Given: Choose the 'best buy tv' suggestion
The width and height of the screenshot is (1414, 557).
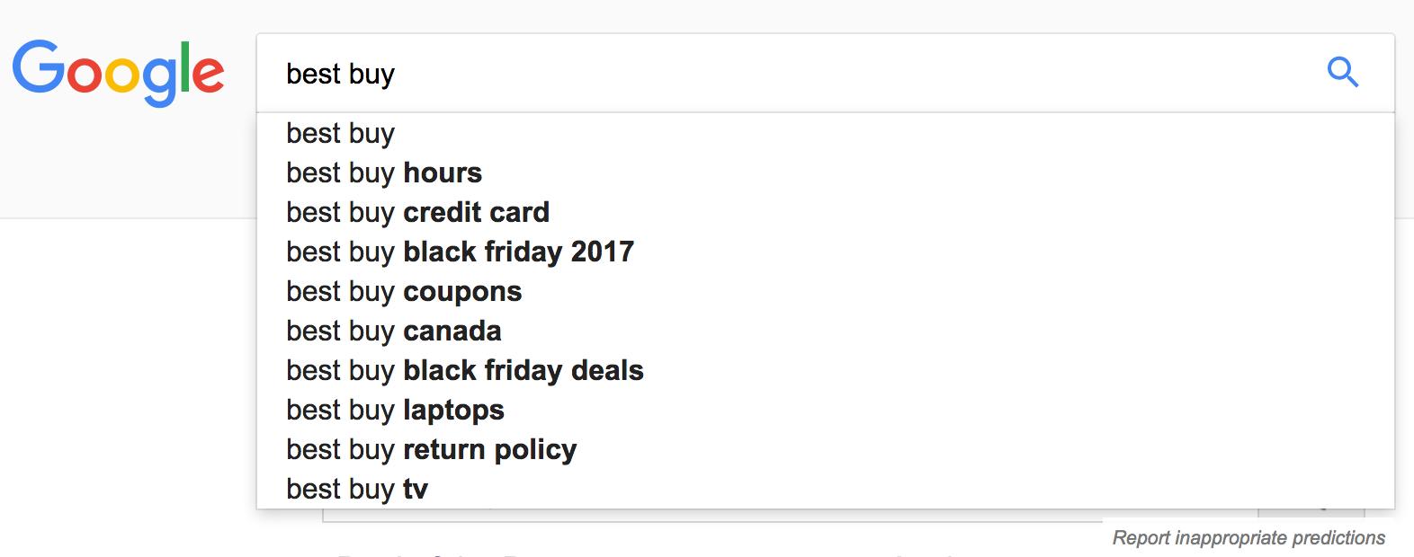Looking at the screenshot, I should pos(356,489).
